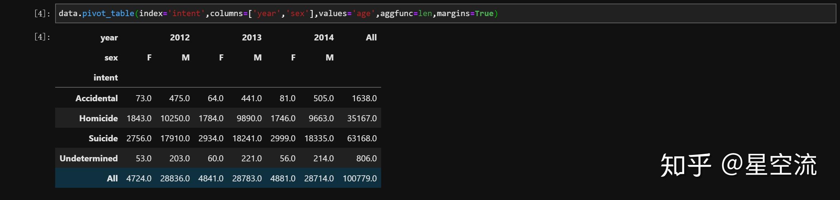Image resolution: width=840 pixels, height=200 pixels.
Task: Click the 2013 year column header
Action: (x=252, y=38)
